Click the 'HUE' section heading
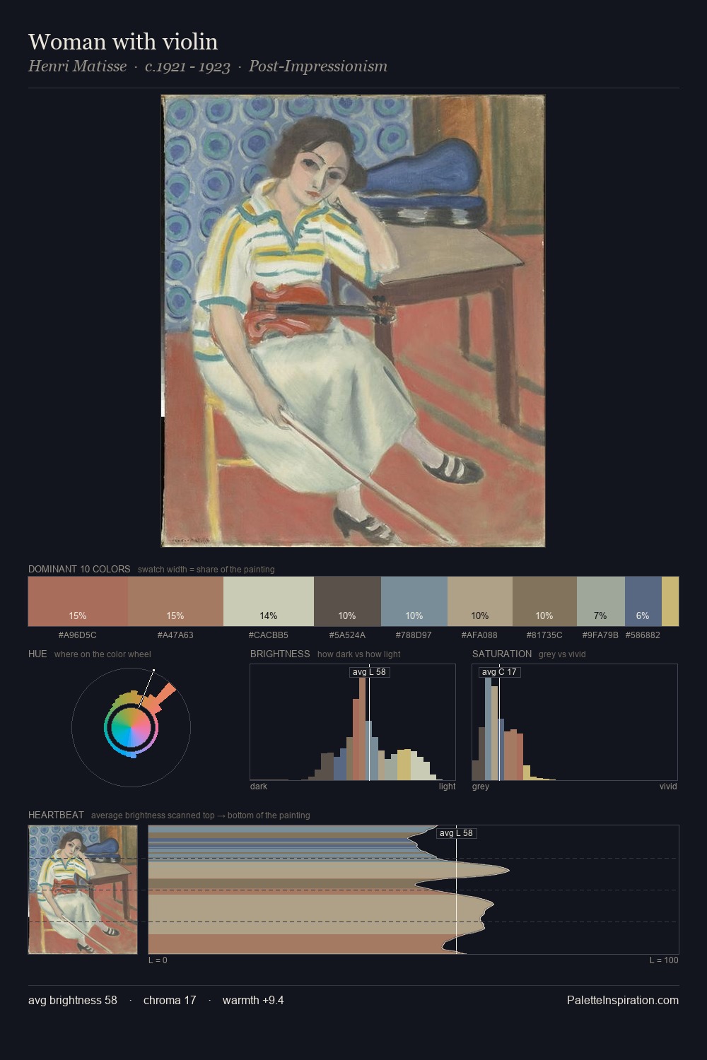The height and width of the screenshot is (1060, 707). (37, 654)
